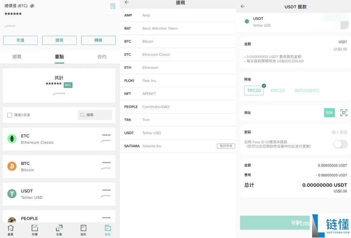
Task: Go back from the 提現 list screen
Action: [x=127, y=2]
